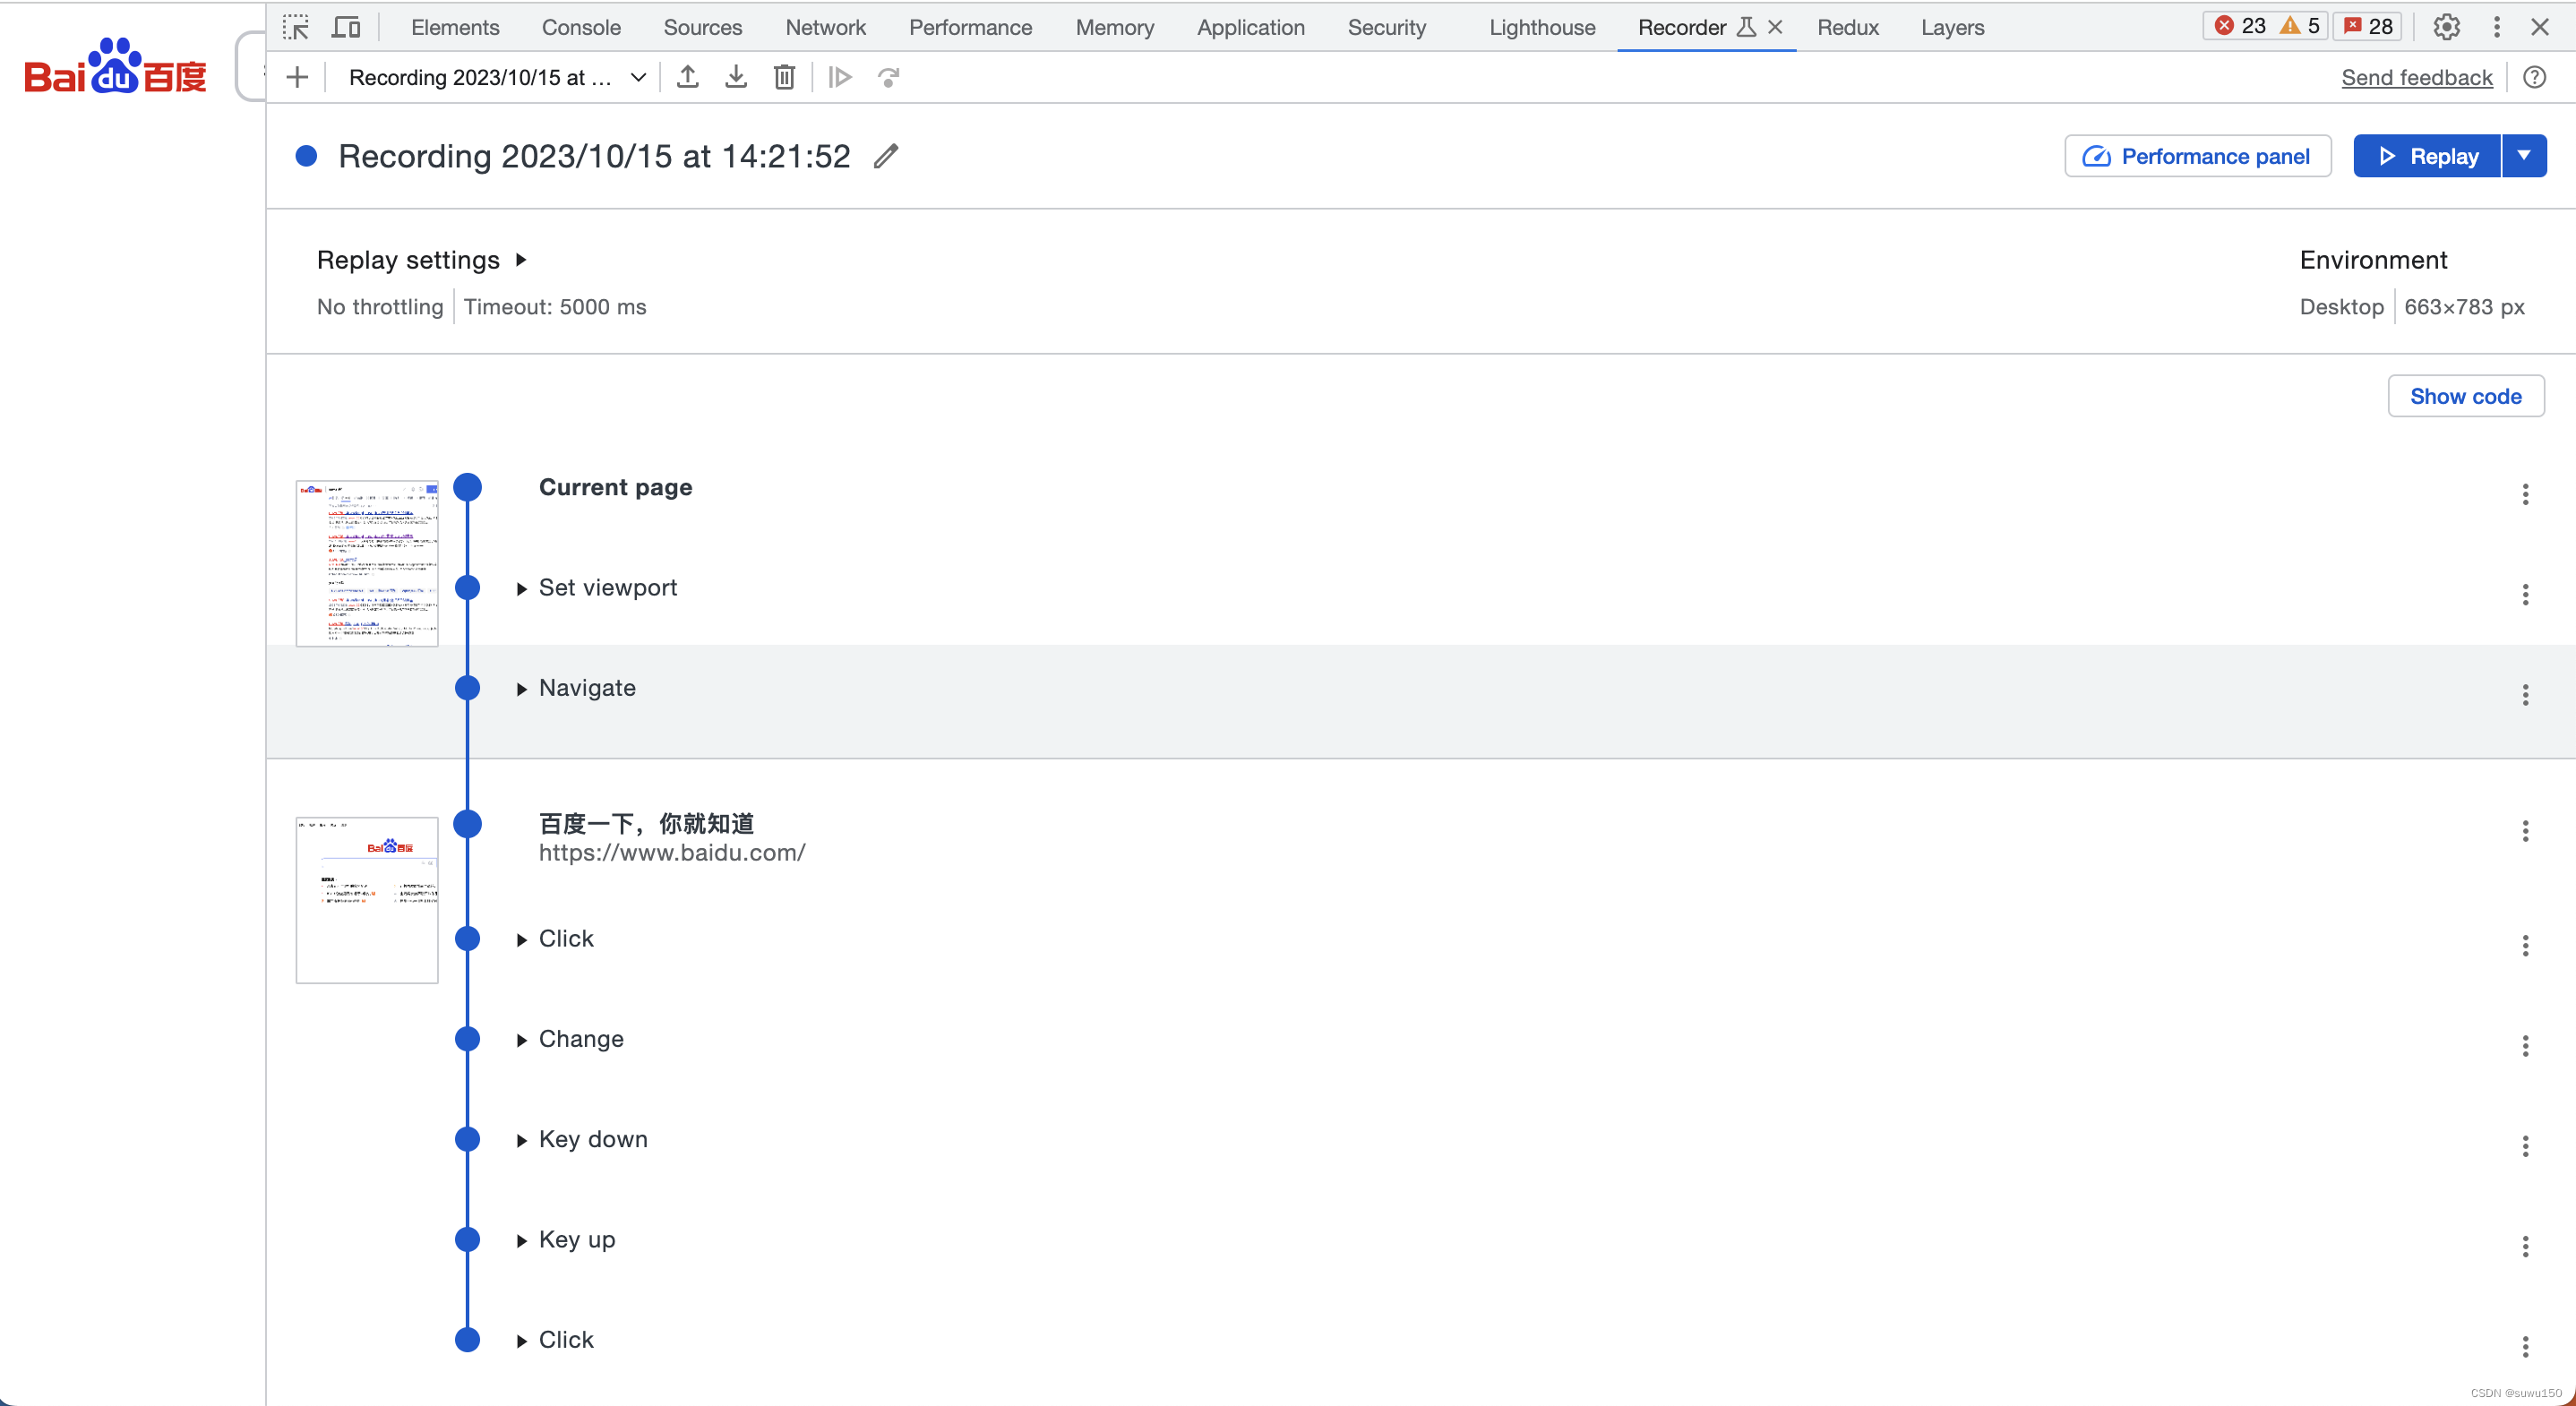Open the DevTools settings gear
The image size is (2576, 1406).
[2446, 27]
